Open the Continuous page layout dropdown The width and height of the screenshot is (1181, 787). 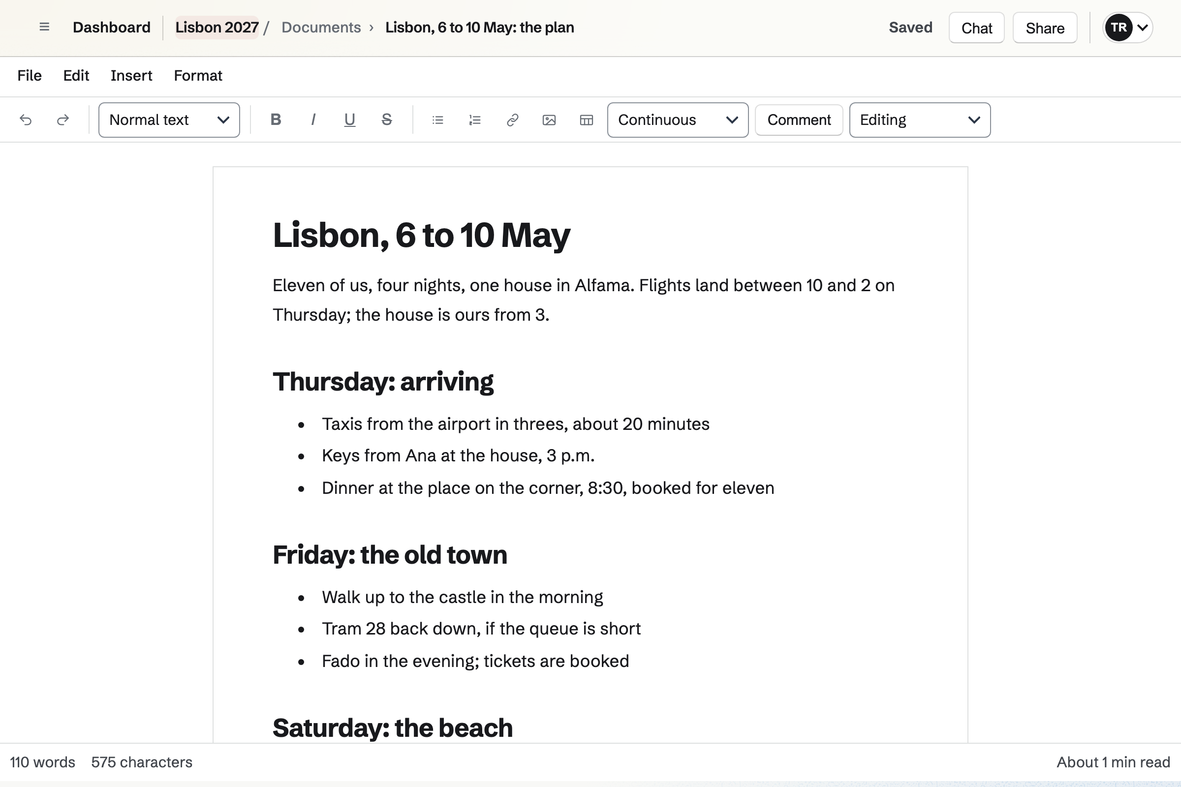point(678,120)
